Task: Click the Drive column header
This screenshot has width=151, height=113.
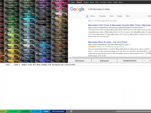Action: click(x=39, y=65)
